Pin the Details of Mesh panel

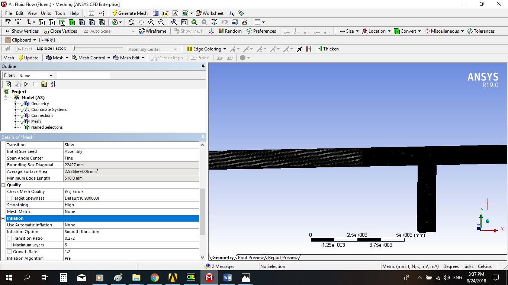(203, 137)
